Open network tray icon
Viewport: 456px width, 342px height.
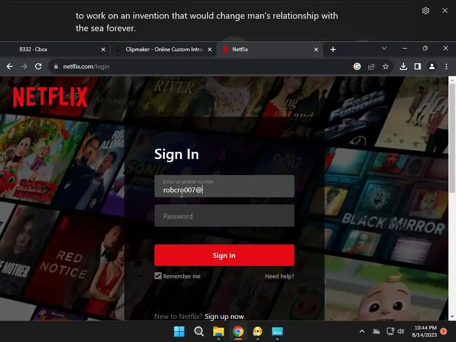point(390,331)
